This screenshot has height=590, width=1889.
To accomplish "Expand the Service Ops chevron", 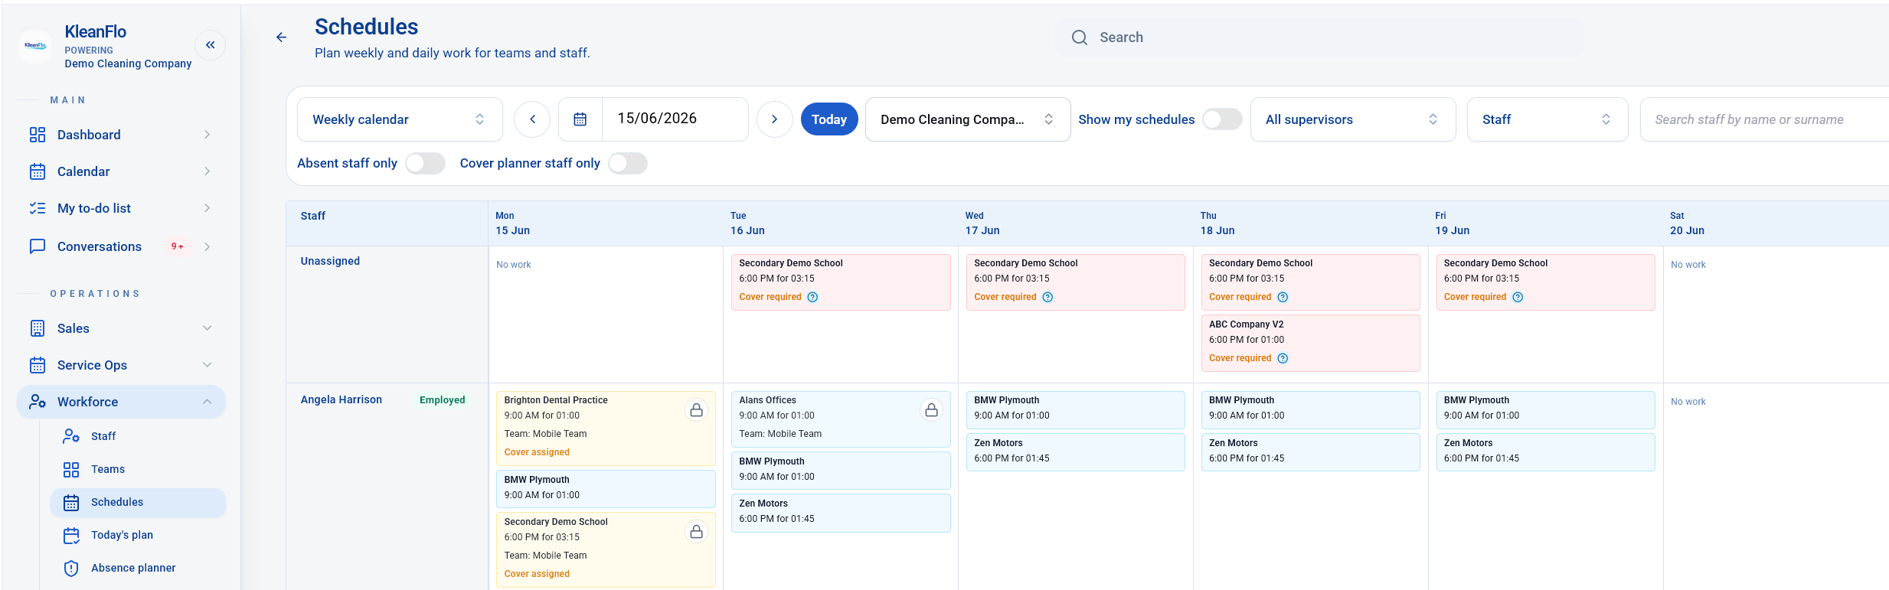I will click(207, 365).
